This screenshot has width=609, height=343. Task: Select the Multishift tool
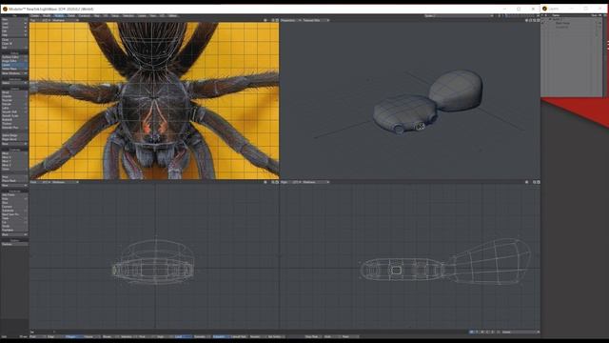(x=14, y=119)
